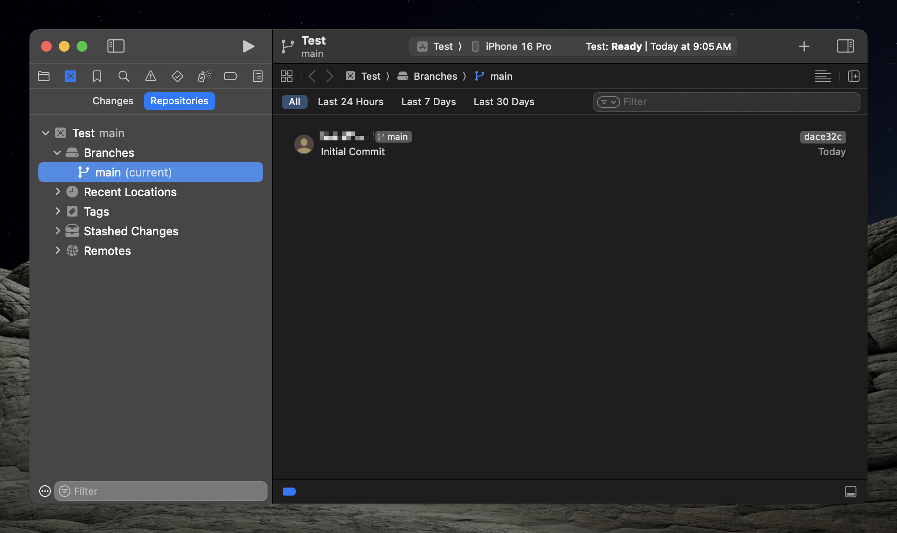Switch to the Changes tab
This screenshot has width=897, height=533.
(x=113, y=101)
